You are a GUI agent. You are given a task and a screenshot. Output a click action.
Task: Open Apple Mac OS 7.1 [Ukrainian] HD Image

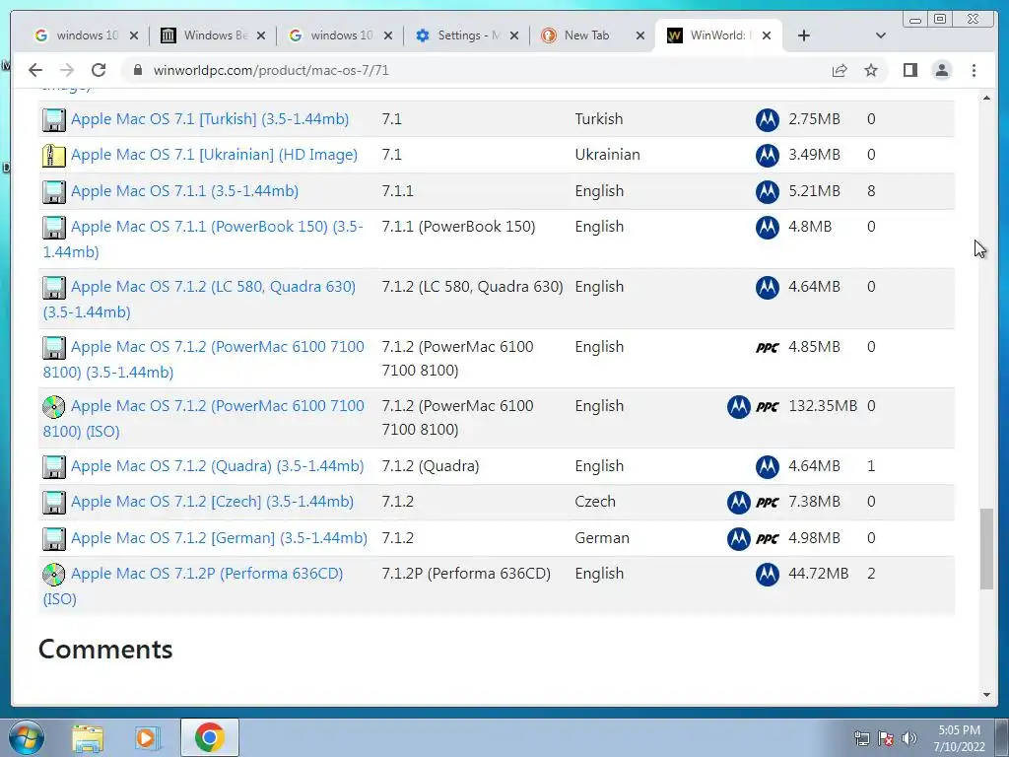click(x=214, y=155)
